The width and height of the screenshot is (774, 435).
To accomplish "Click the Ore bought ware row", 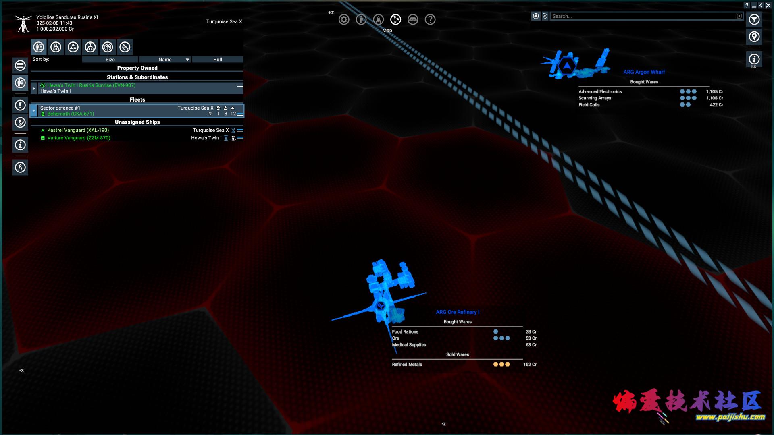I will [x=464, y=338].
